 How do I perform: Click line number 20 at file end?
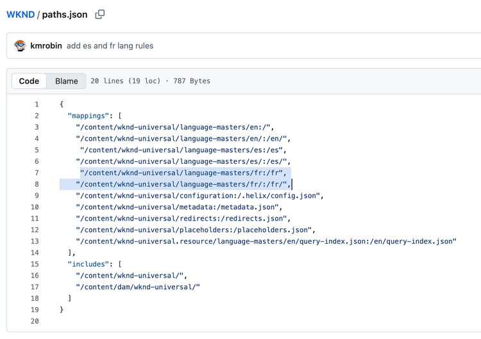point(35,321)
